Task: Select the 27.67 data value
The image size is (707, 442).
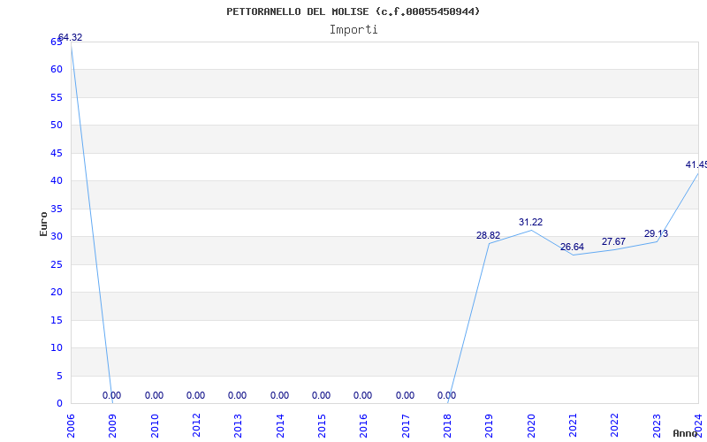Action: click(x=613, y=241)
